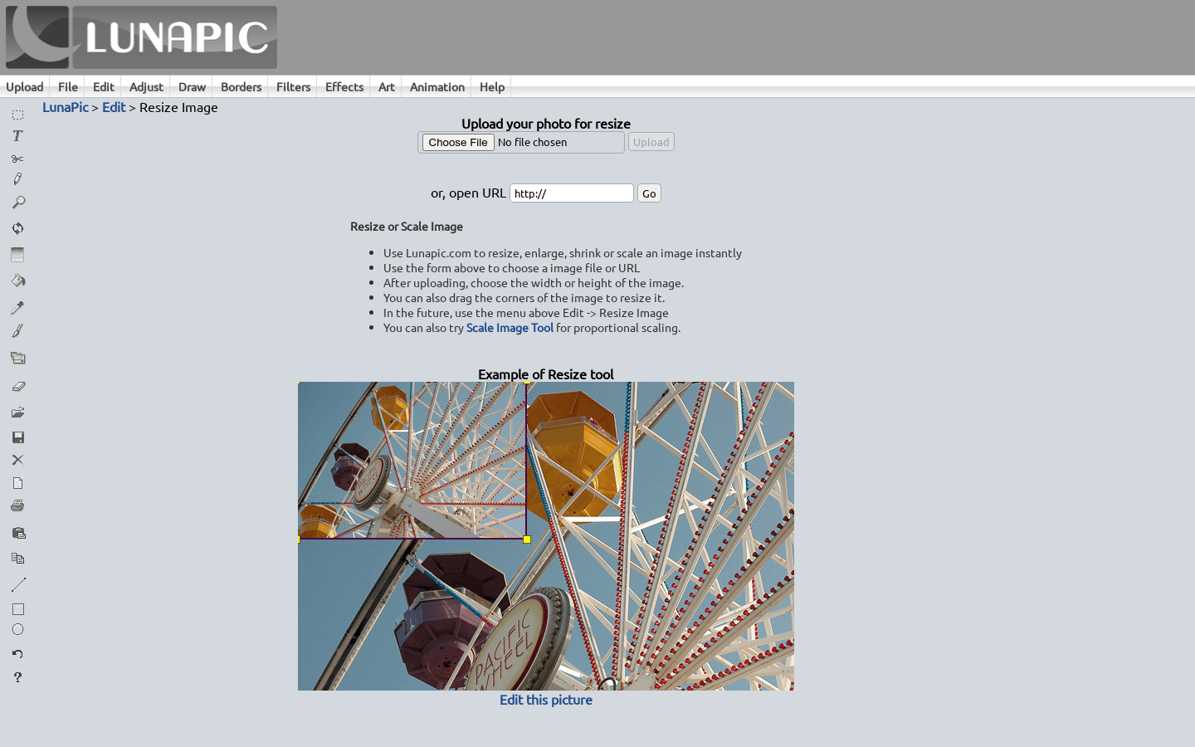The height and width of the screenshot is (747, 1195).
Task: Select the rectangular selection tool
Action: (17, 114)
